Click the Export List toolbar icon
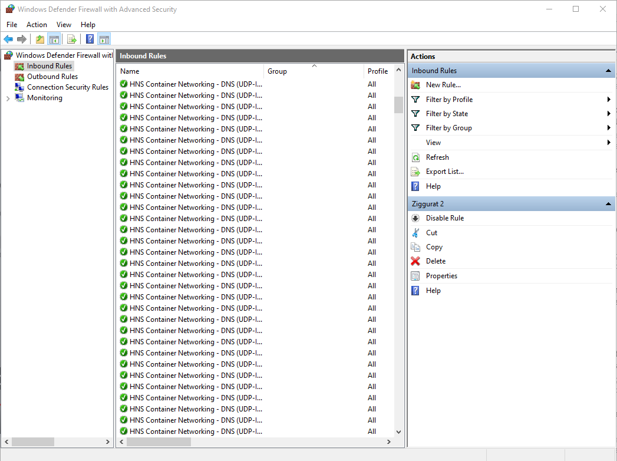Viewport: 617px width, 461px height. tap(71, 39)
